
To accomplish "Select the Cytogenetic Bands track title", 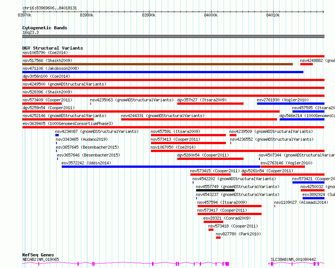I will 45,28.
